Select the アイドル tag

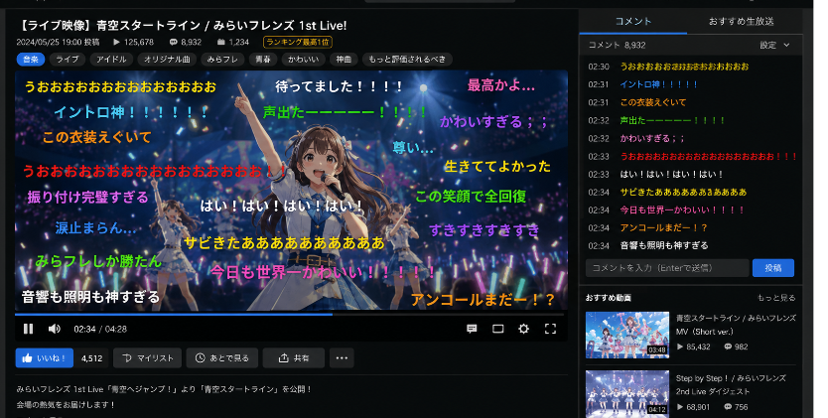pos(111,60)
